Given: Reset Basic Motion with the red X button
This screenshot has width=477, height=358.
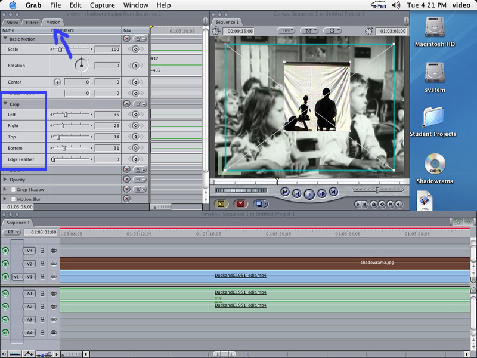Looking at the screenshot, I should (x=126, y=39).
